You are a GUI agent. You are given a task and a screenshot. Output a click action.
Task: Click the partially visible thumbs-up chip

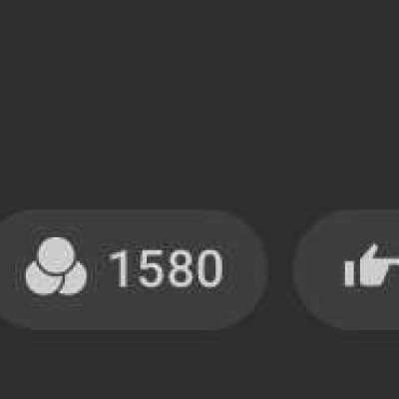pos(346,269)
